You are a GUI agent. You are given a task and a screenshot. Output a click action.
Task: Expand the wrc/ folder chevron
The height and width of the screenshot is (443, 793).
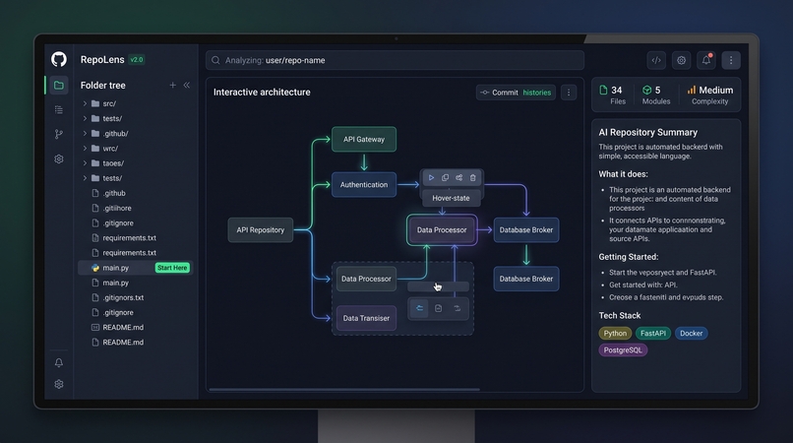(x=85, y=149)
